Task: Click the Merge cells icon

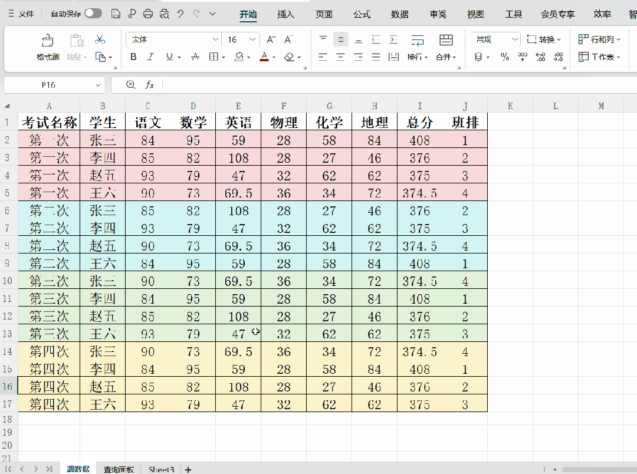Action: coord(446,40)
